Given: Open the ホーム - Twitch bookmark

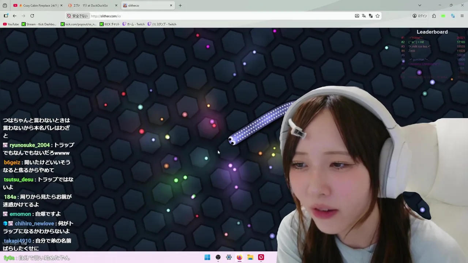Looking at the screenshot, I should coord(133,24).
